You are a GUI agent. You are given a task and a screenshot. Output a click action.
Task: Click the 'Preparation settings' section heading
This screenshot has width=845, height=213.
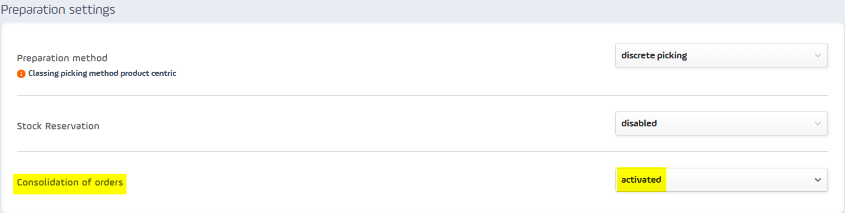[x=58, y=10]
